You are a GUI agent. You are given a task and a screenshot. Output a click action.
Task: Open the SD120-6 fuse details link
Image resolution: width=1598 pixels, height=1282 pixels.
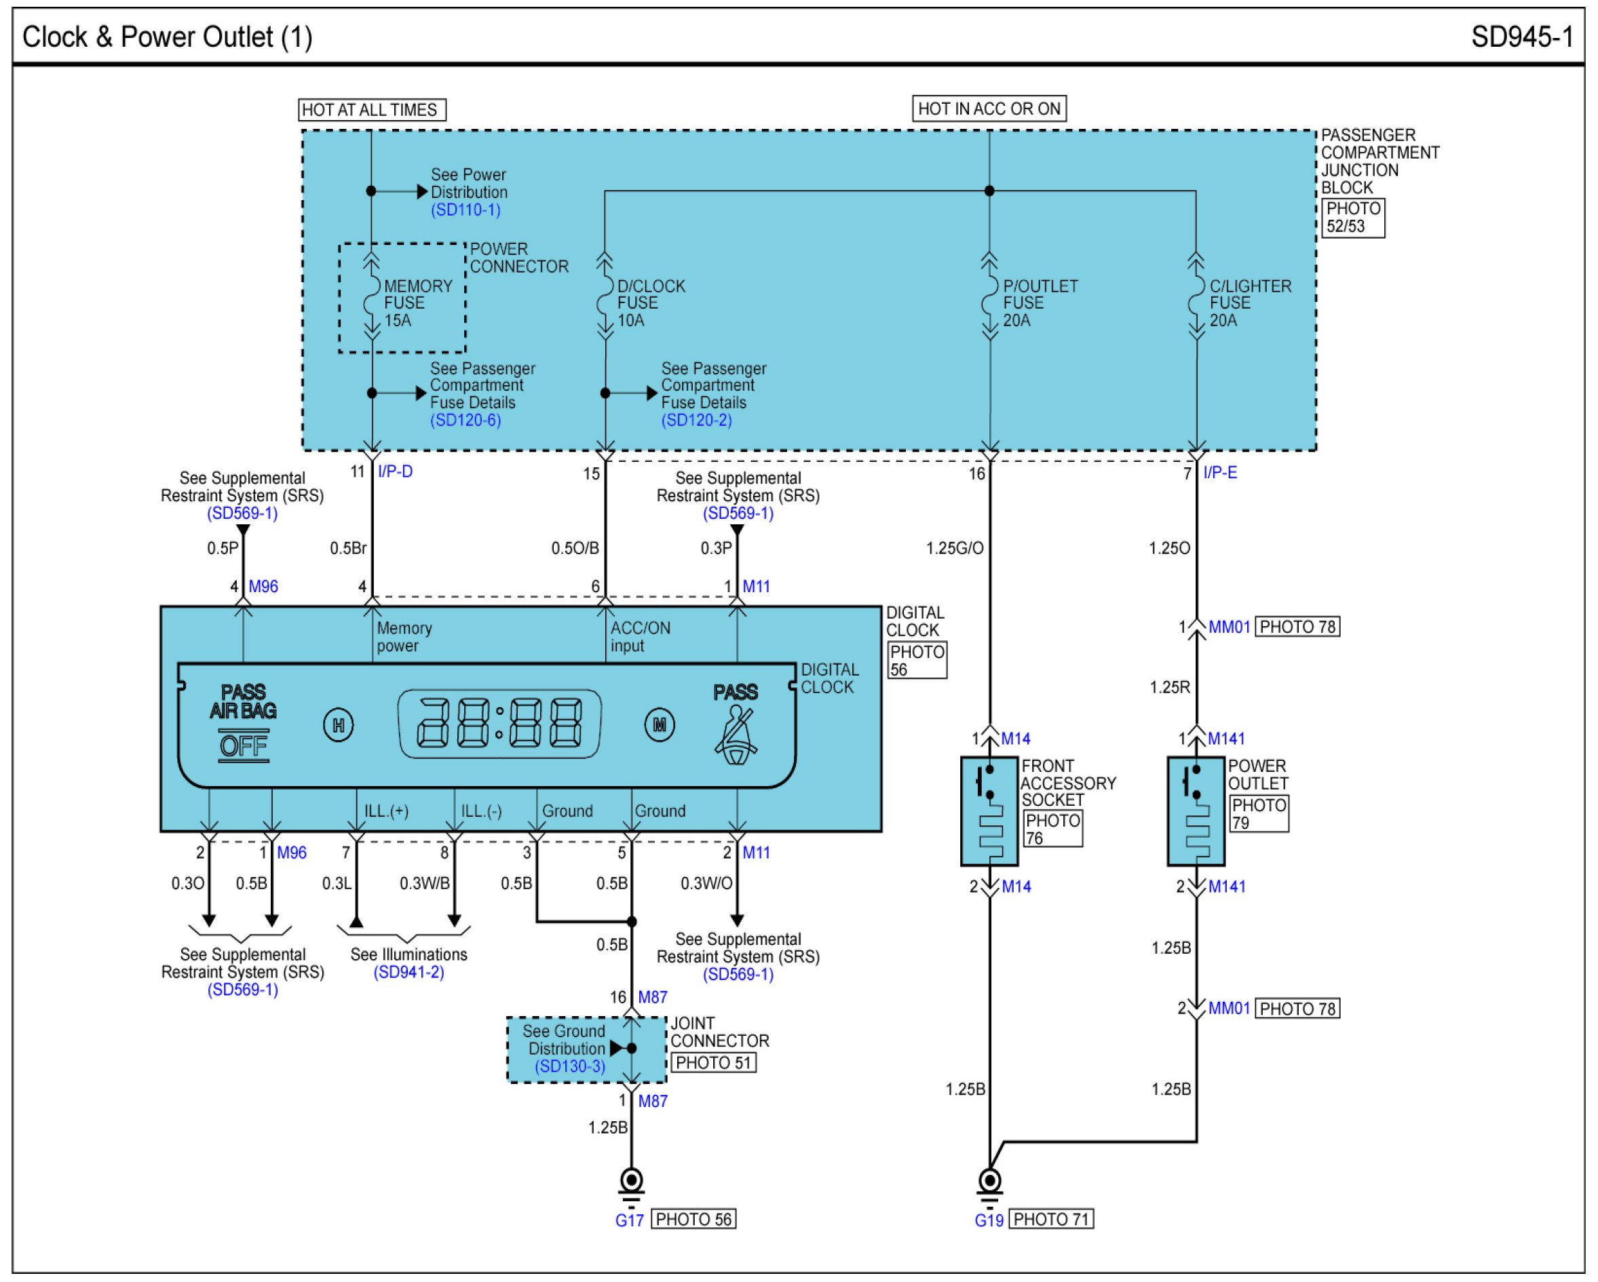[x=465, y=420]
